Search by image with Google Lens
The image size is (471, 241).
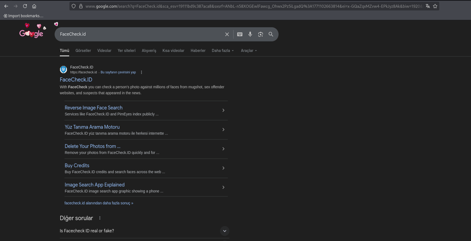261,34
